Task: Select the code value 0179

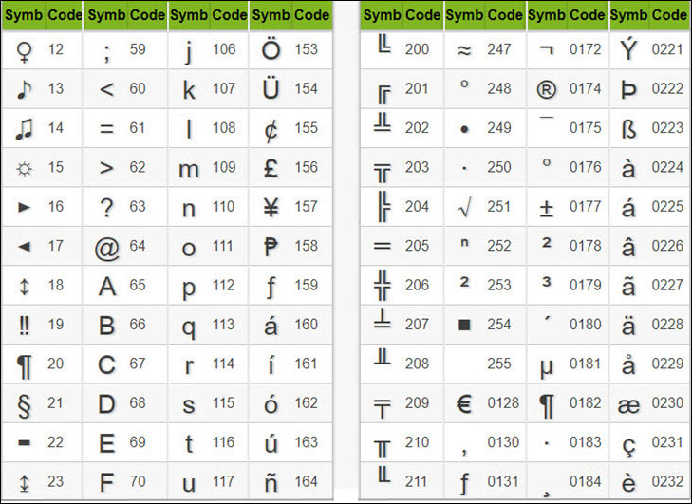Action: click(586, 285)
